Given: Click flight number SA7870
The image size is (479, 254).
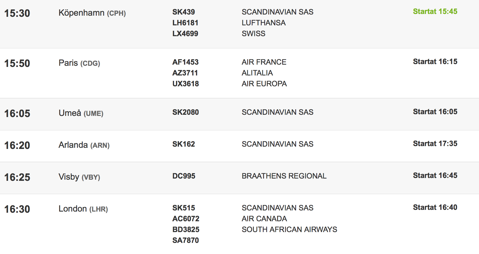Looking at the screenshot, I should pyautogui.click(x=185, y=240).
